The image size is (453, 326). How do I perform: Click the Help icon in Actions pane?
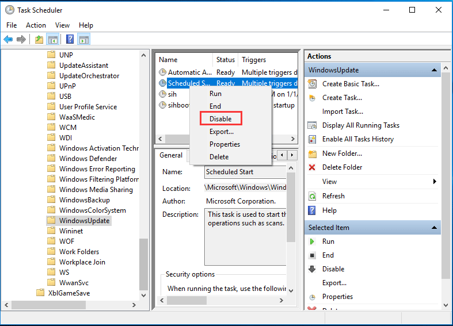(312, 210)
